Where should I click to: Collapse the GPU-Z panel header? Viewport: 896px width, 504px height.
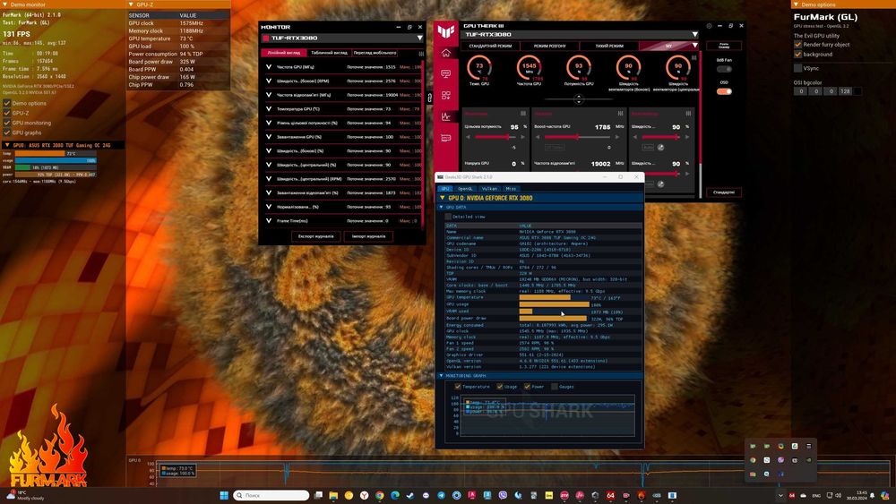131,4
